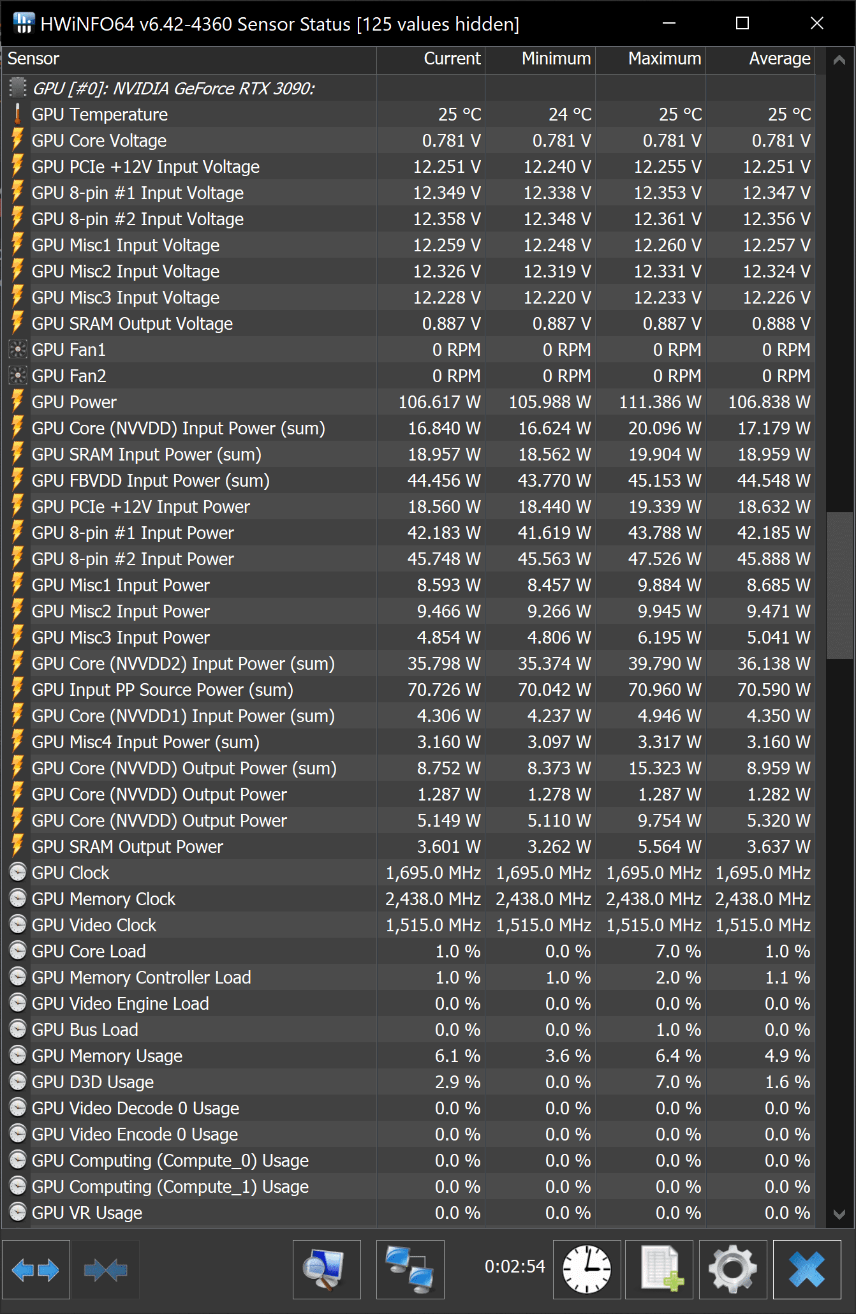Click the Minimum column header
Screen dimensions: 856x1314
coord(540,59)
